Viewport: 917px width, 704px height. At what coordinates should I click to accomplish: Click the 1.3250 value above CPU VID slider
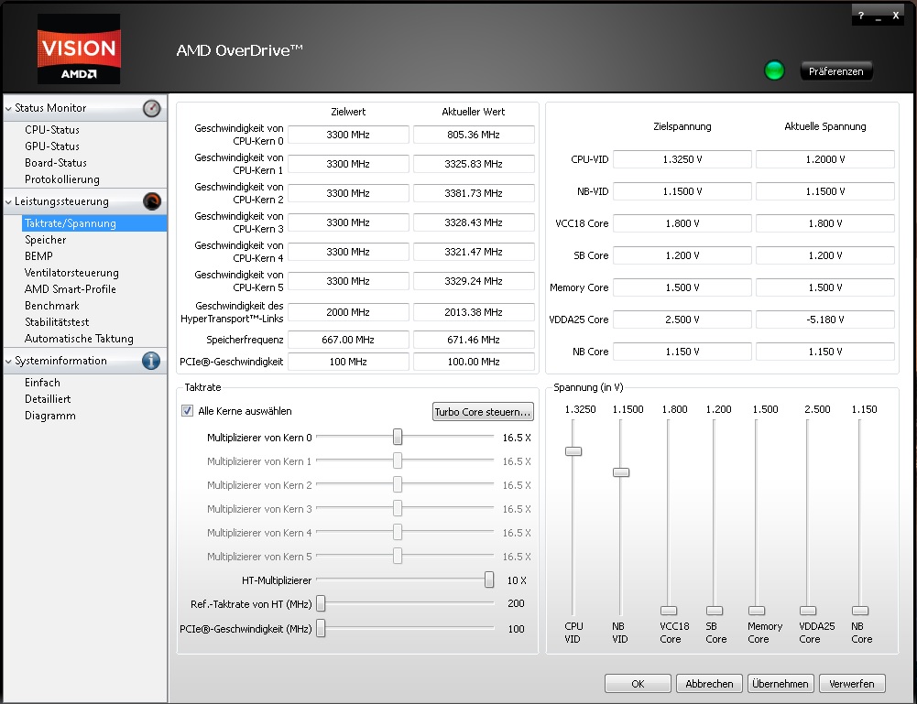pyautogui.click(x=580, y=409)
